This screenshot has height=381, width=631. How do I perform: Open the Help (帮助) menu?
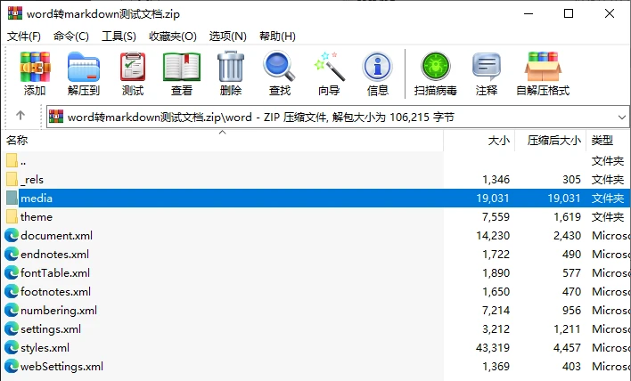[x=277, y=36]
